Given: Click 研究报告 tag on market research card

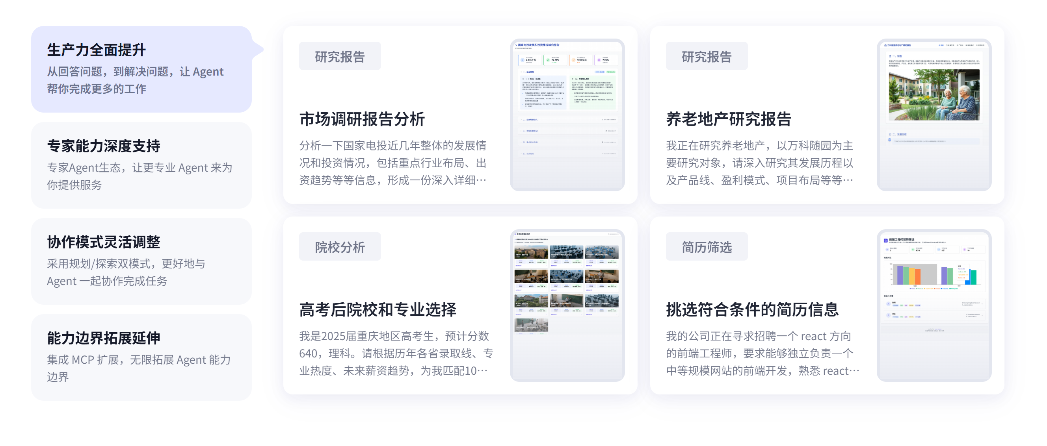Looking at the screenshot, I should 340,56.
